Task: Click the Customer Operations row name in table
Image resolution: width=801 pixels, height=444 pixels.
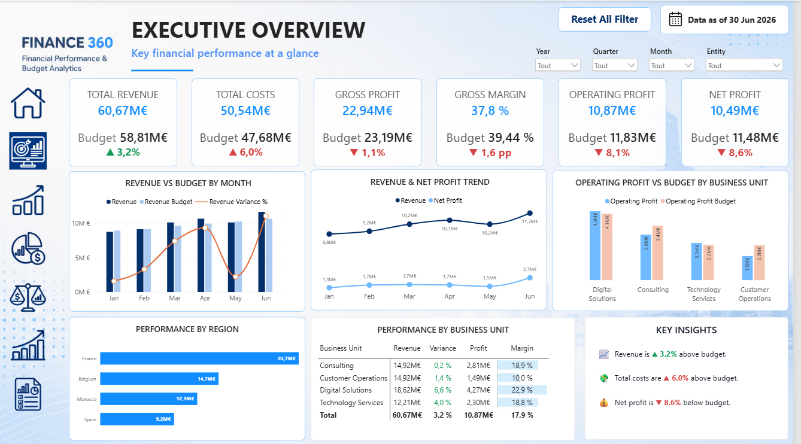Action: (354, 378)
